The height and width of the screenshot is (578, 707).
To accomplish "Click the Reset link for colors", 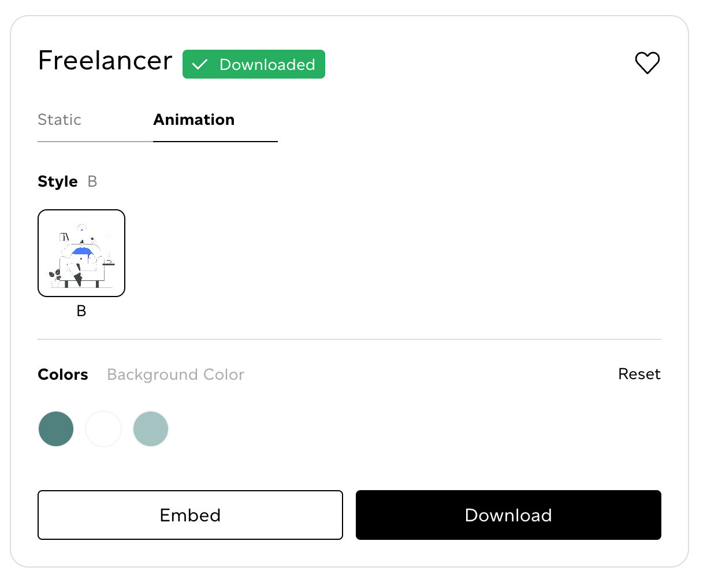I will (639, 374).
